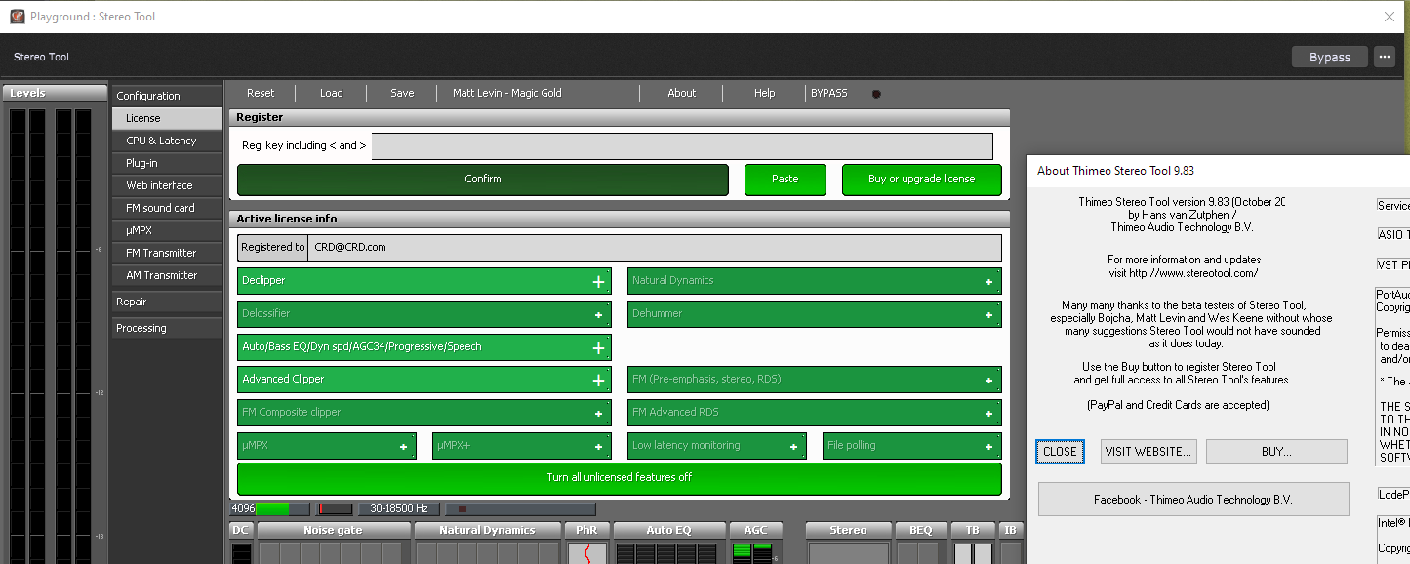The image size is (1410, 564).
Task: Click Load in the top toolbar
Action: [x=332, y=93]
